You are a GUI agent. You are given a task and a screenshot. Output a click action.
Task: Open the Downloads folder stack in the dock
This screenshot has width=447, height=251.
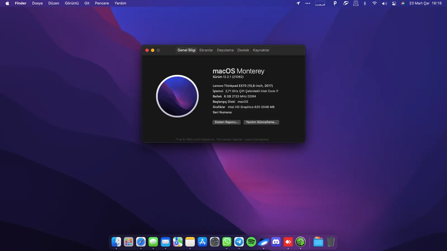point(318,242)
